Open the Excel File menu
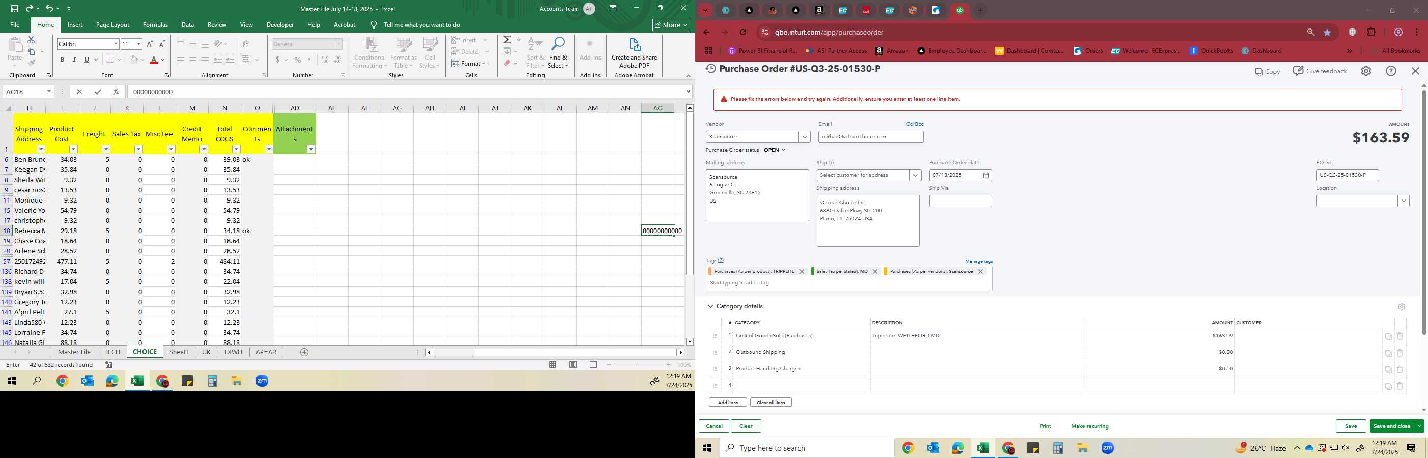Viewport: 1428px width, 458px height. [15, 25]
